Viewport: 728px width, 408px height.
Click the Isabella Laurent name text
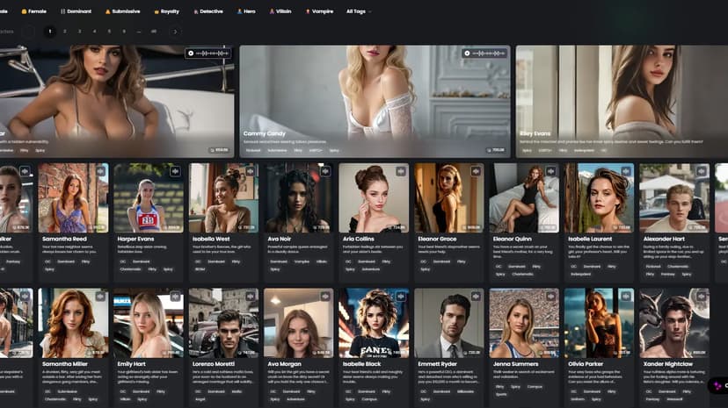coord(590,239)
